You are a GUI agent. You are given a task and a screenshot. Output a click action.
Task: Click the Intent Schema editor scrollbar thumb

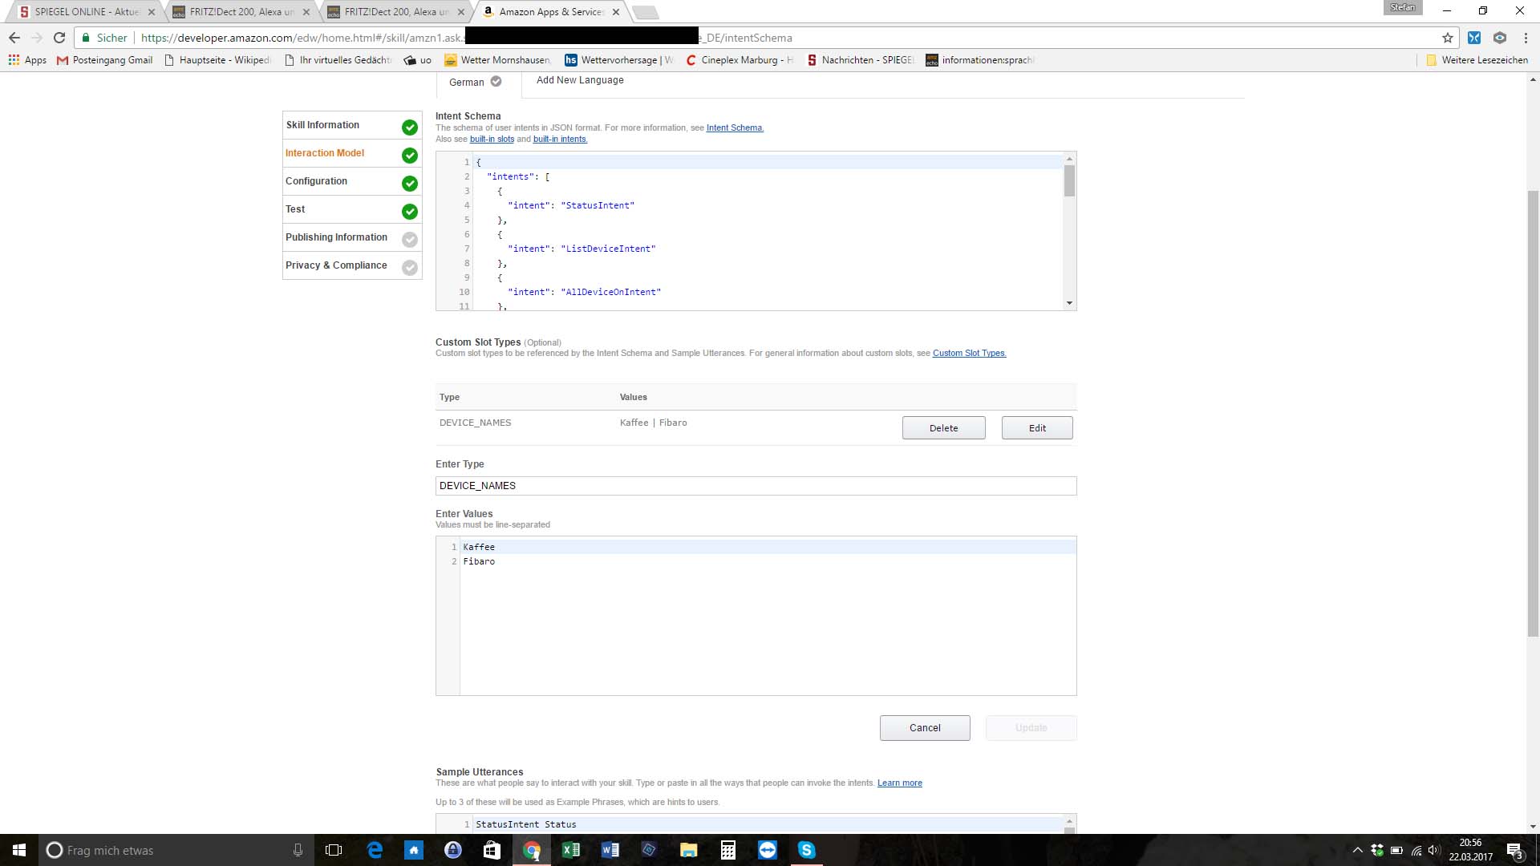[1069, 180]
